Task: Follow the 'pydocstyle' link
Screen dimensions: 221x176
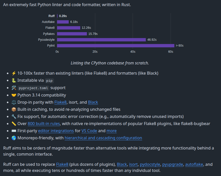Action: pos(150,165)
